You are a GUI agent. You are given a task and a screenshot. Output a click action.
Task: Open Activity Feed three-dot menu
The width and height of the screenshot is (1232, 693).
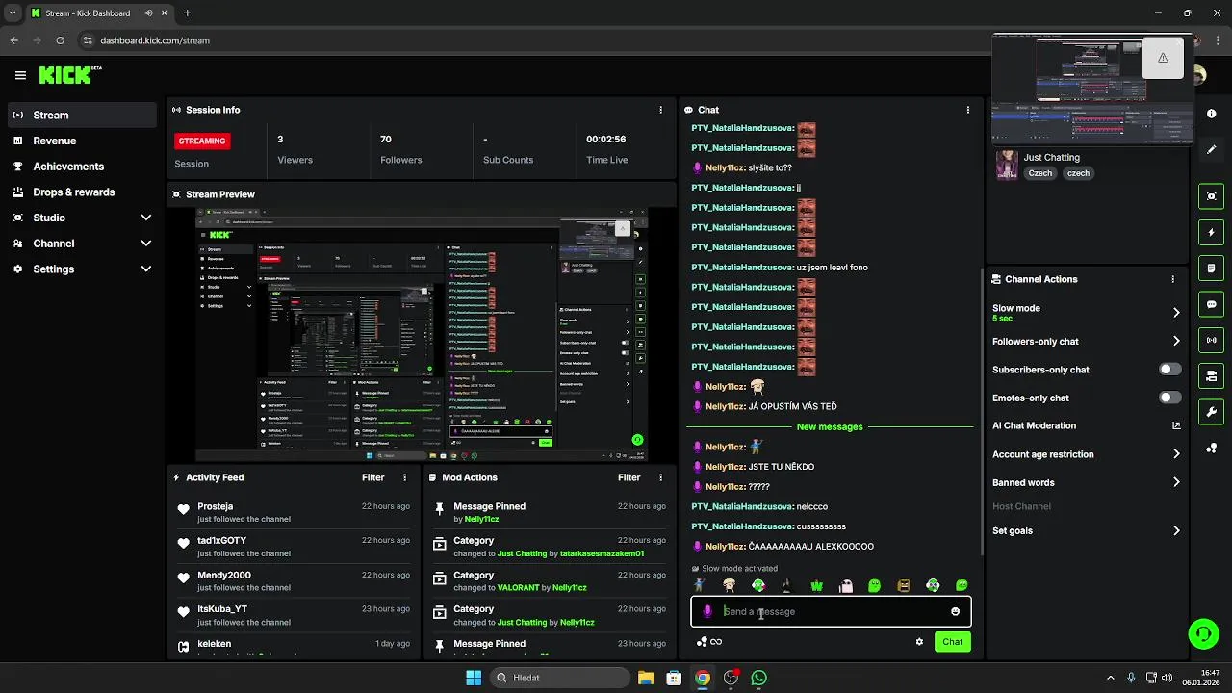404,477
